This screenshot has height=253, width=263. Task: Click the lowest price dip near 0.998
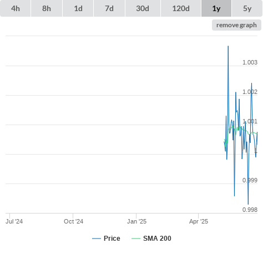click(x=248, y=204)
